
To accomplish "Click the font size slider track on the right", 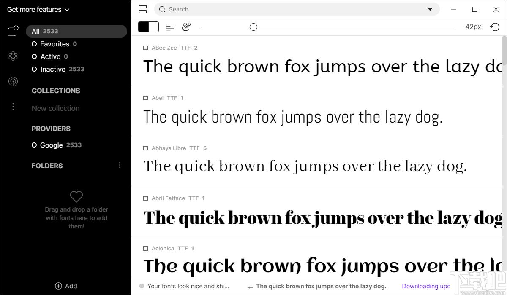I will [356, 27].
